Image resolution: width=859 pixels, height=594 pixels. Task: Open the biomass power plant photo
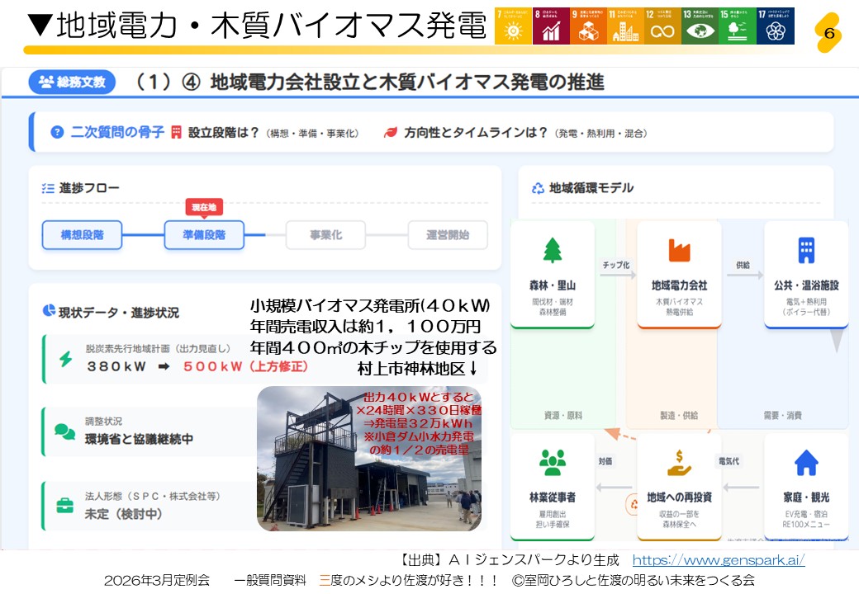tap(368, 458)
